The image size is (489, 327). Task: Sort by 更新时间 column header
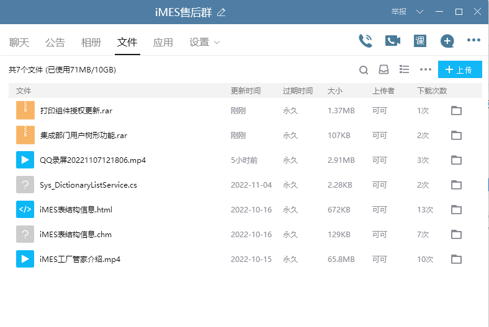pyautogui.click(x=246, y=91)
